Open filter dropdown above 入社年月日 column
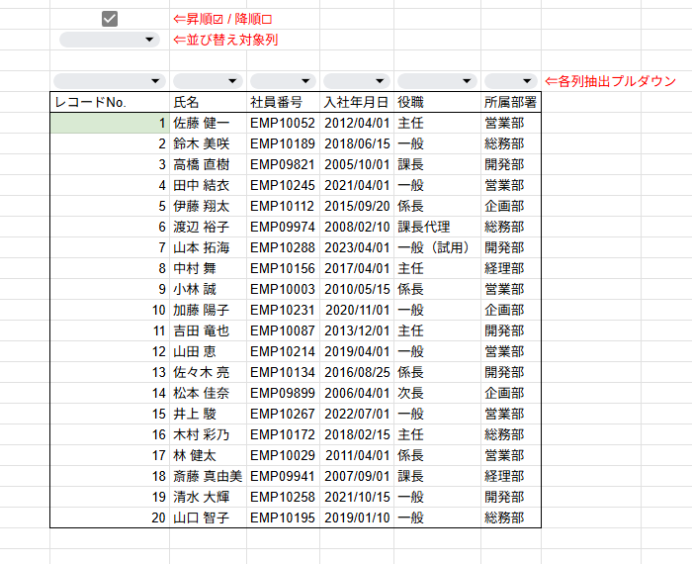The image size is (692, 564). coord(357,81)
